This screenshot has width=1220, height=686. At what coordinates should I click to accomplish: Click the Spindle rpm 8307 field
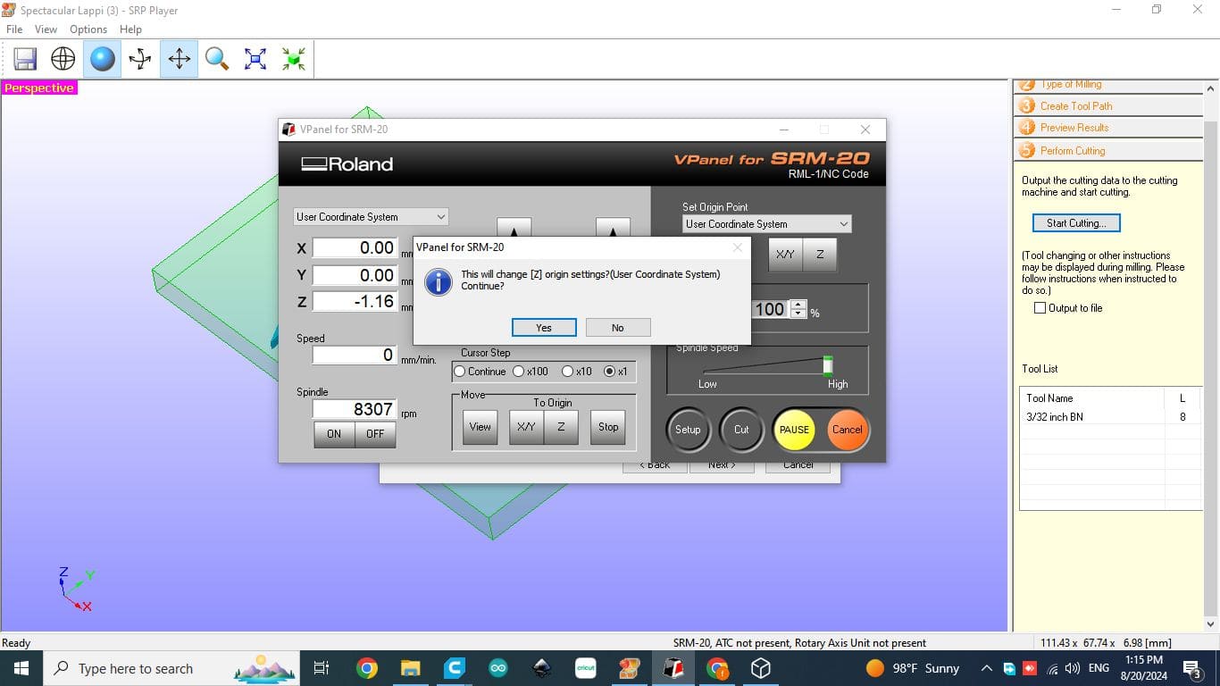(355, 409)
